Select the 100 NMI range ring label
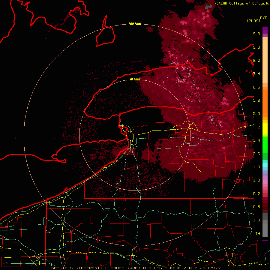 [135, 24]
